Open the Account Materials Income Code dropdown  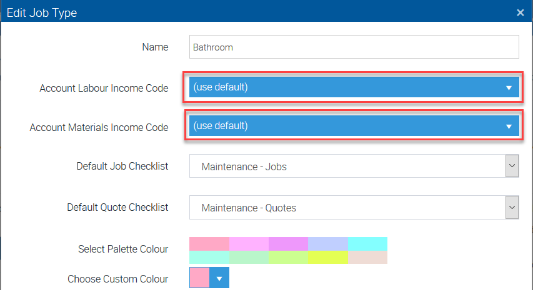click(x=354, y=125)
